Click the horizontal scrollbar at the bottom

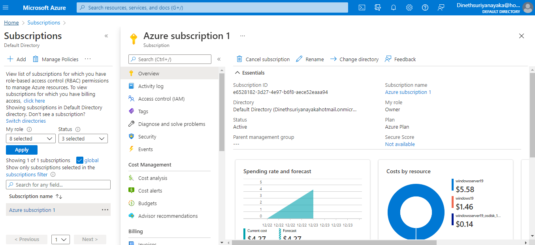pyautogui.click(x=334, y=242)
